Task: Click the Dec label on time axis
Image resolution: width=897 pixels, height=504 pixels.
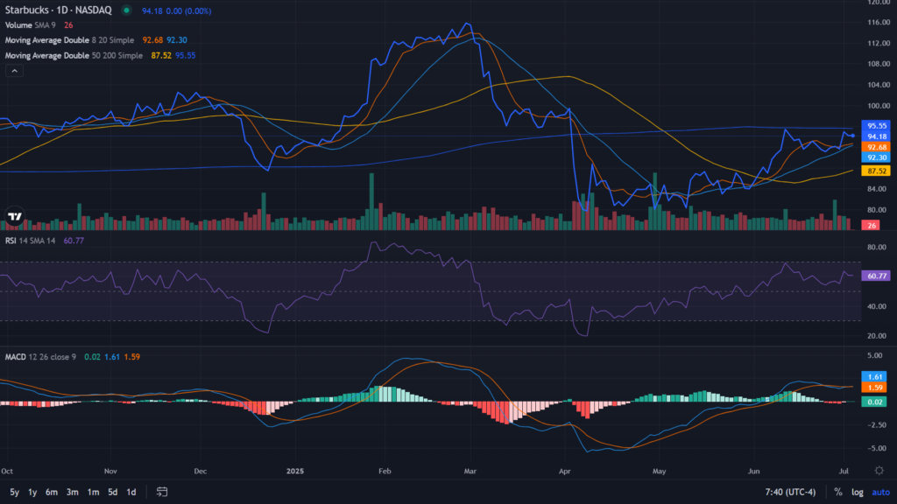Action: [201, 471]
